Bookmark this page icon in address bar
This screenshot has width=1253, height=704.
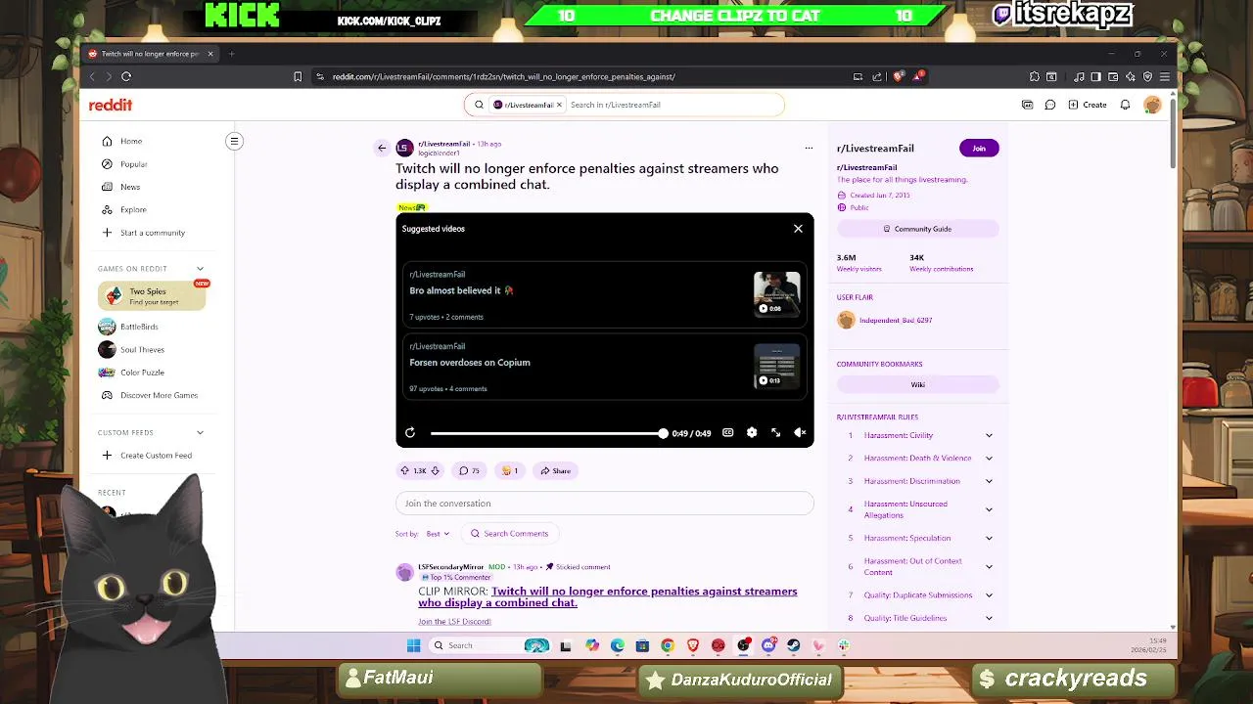[x=298, y=76]
